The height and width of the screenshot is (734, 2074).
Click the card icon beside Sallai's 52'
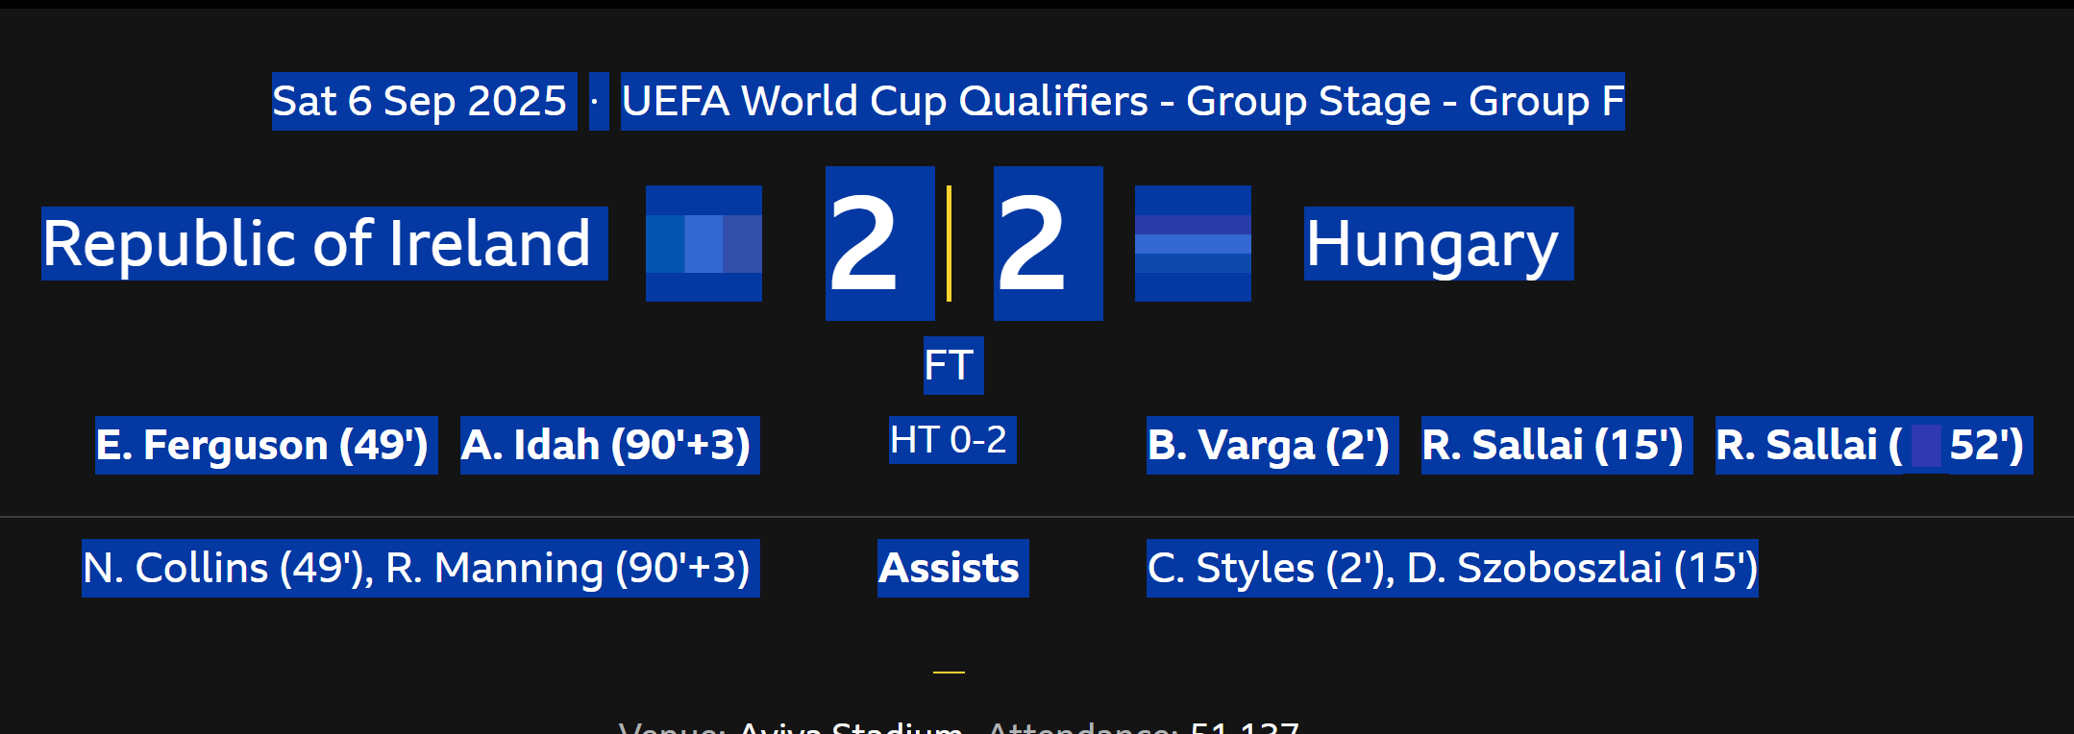(x=1925, y=446)
